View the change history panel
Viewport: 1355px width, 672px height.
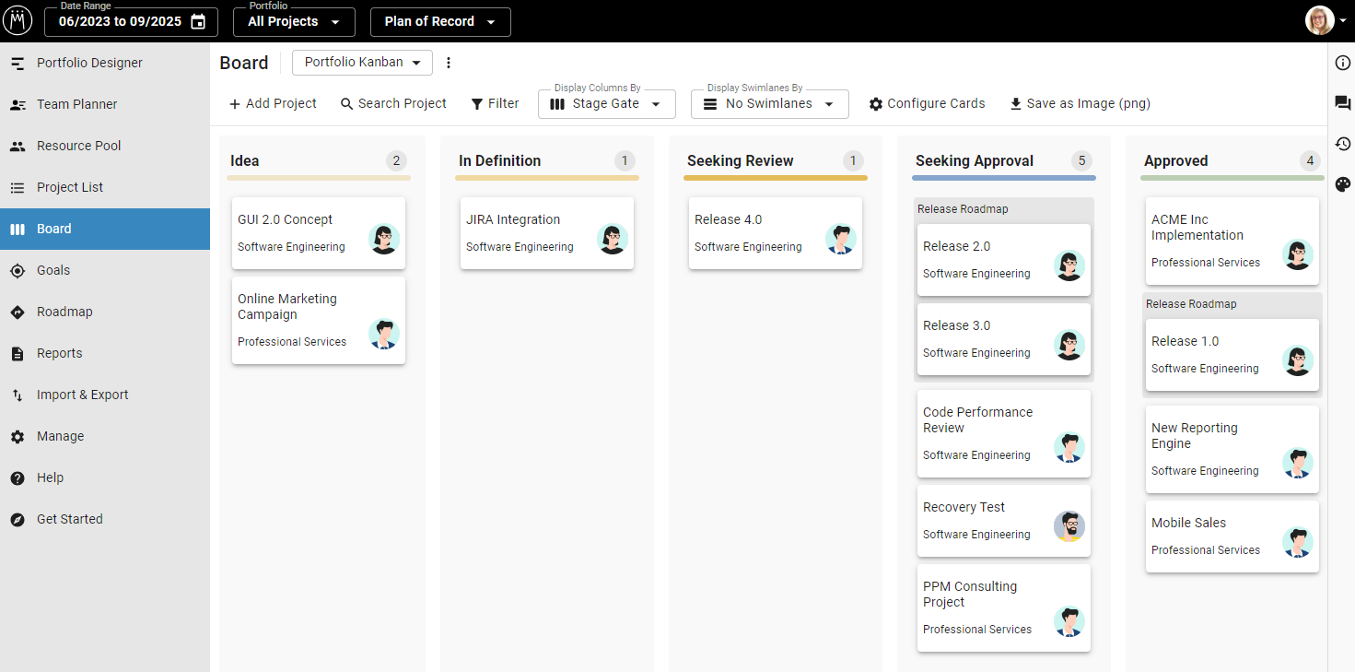[x=1342, y=143]
